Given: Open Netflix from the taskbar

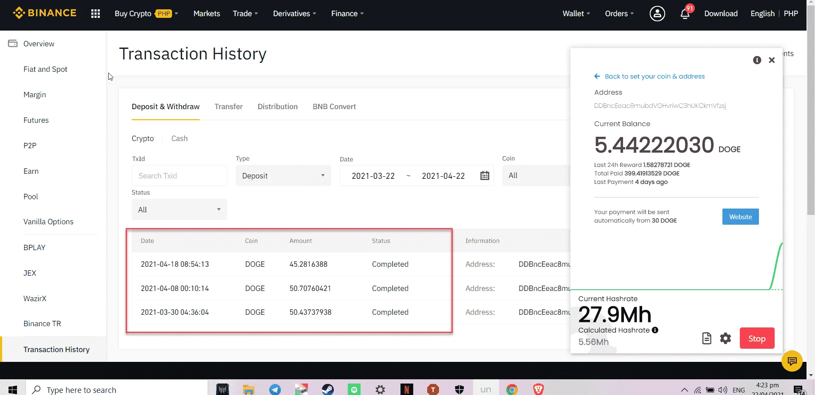Looking at the screenshot, I should click(x=406, y=389).
